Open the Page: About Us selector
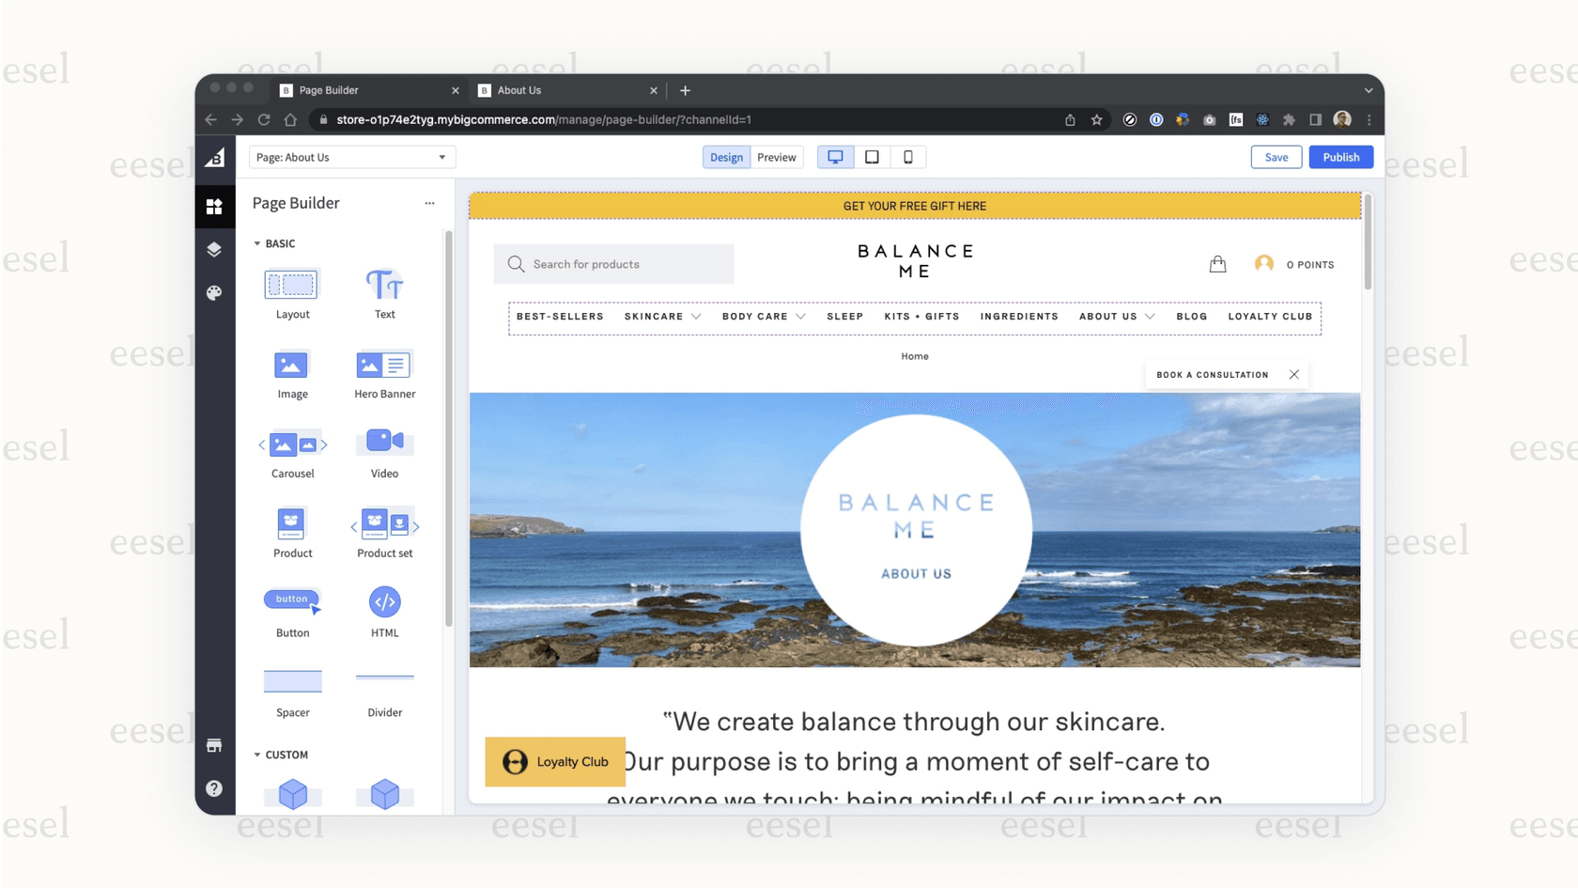The image size is (1578, 888). (350, 157)
